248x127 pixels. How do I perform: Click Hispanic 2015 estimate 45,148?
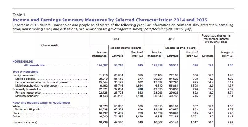[x=173, y=122]
